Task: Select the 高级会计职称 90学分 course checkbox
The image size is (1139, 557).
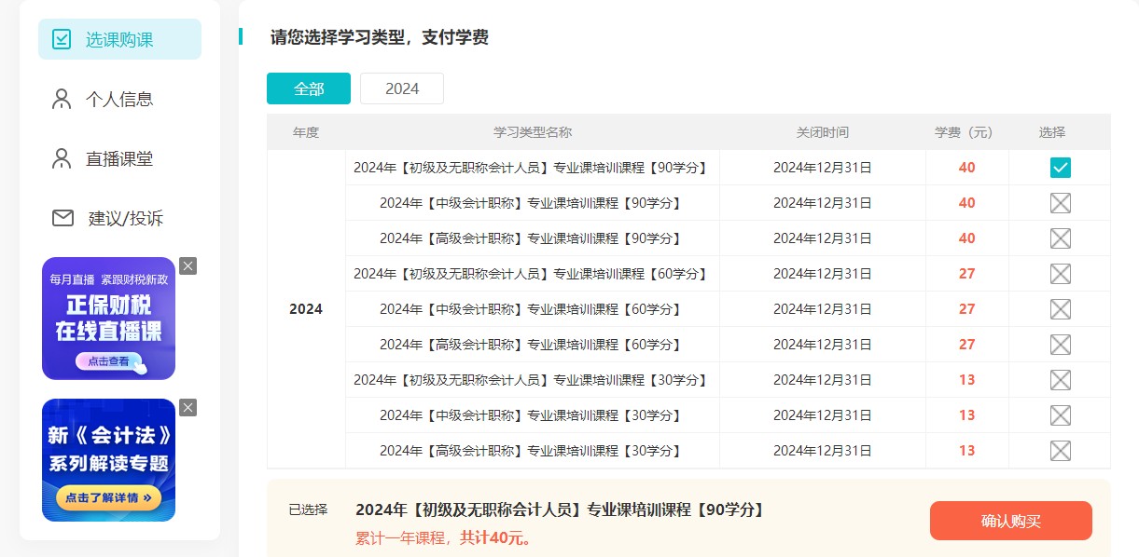Action: [x=1060, y=238]
